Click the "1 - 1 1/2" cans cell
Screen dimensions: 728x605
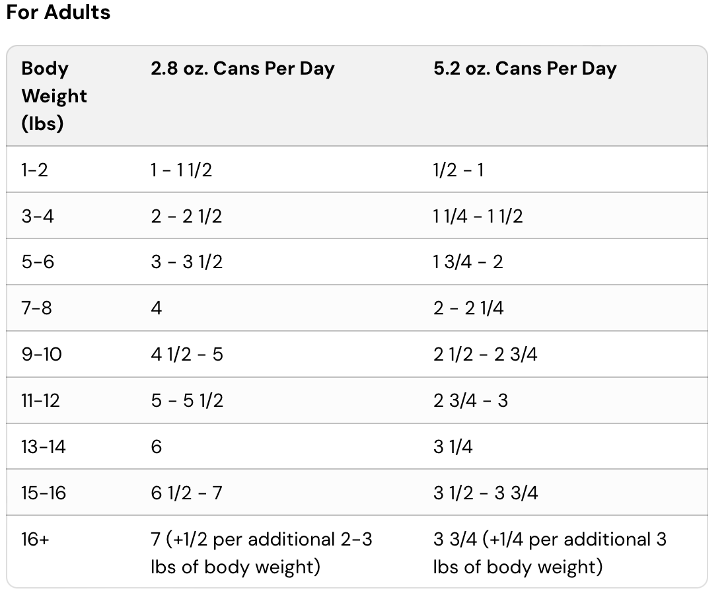182,170
